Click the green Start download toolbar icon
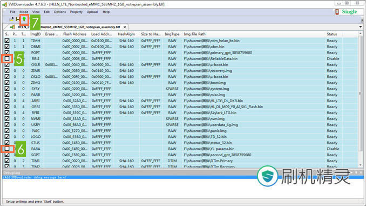This screenshot has height=206, width=366. (x=24, y=19)
